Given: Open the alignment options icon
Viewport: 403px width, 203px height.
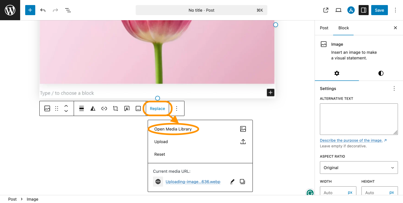Looking at the screenshot, I should tap(81, 108).
